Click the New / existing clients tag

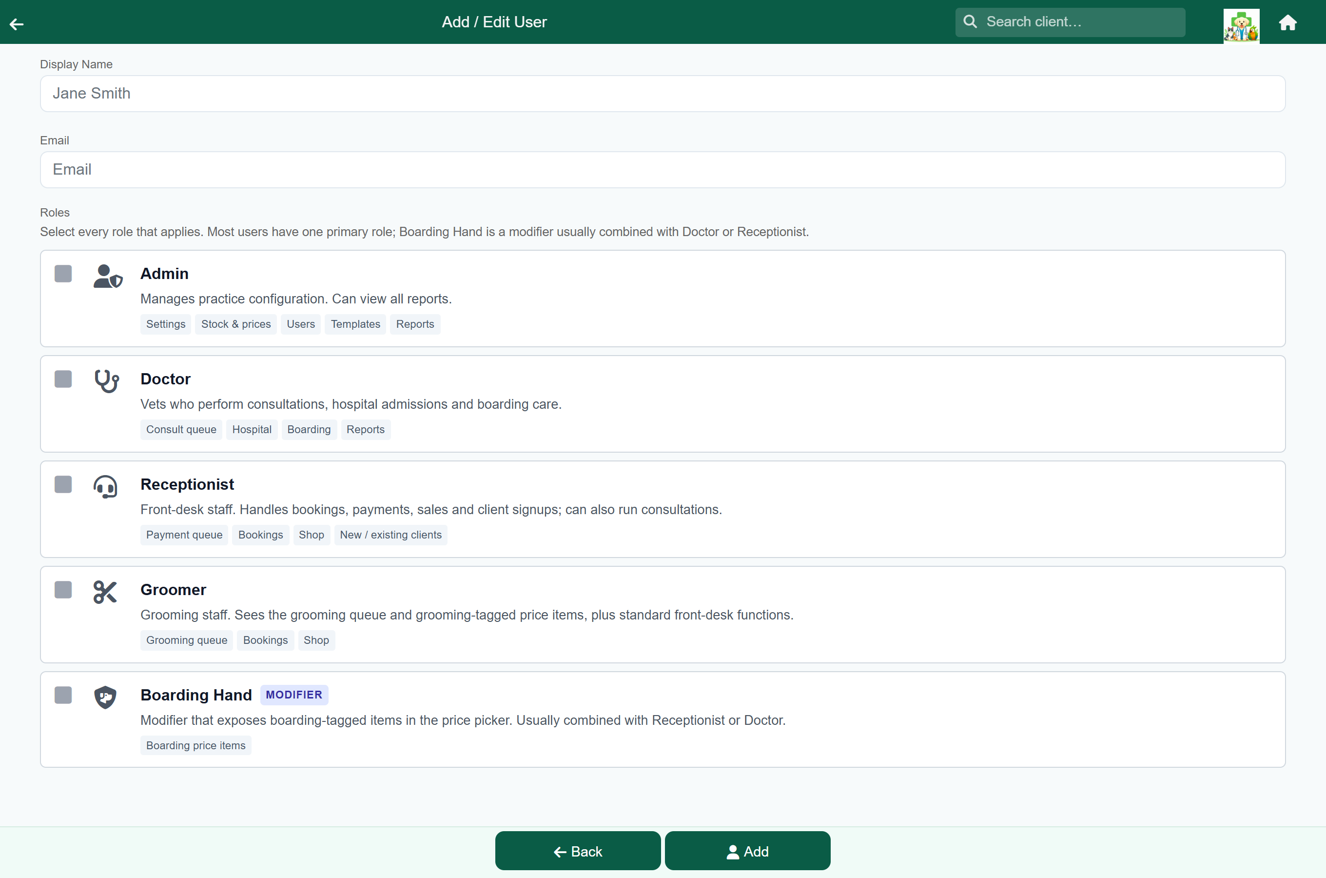tap(391, 535)
